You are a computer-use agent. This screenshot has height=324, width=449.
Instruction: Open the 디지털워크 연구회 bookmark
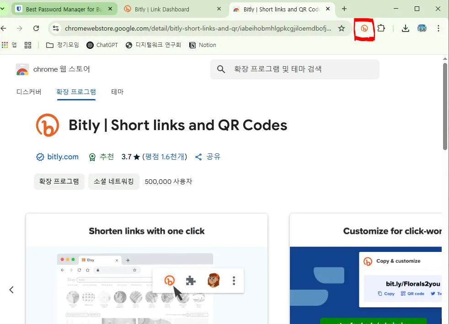pos(153,45)
